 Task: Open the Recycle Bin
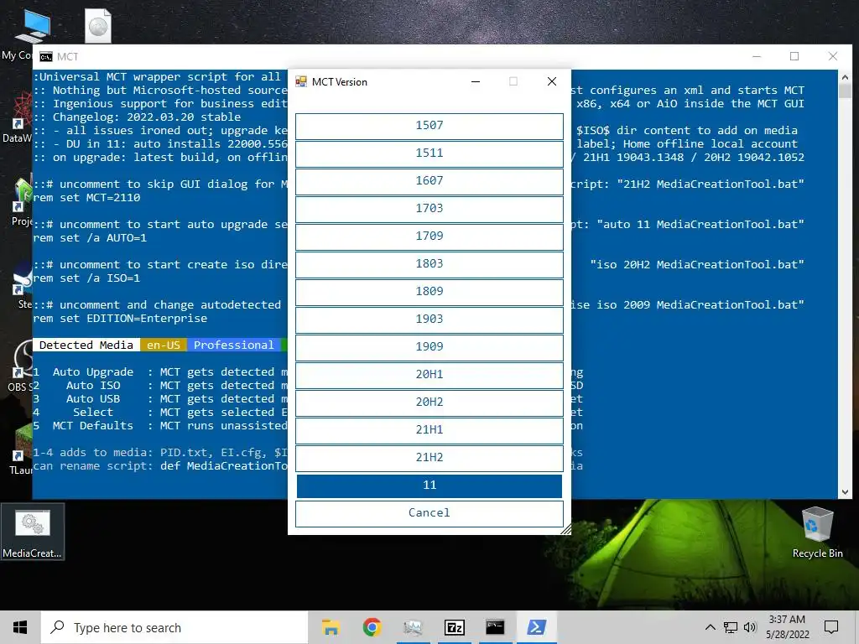(817, 532)
